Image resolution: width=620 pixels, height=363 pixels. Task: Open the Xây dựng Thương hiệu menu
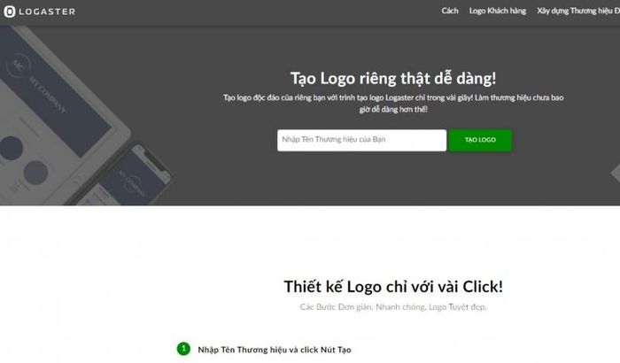pyautogui.click(x=578, y=12)
